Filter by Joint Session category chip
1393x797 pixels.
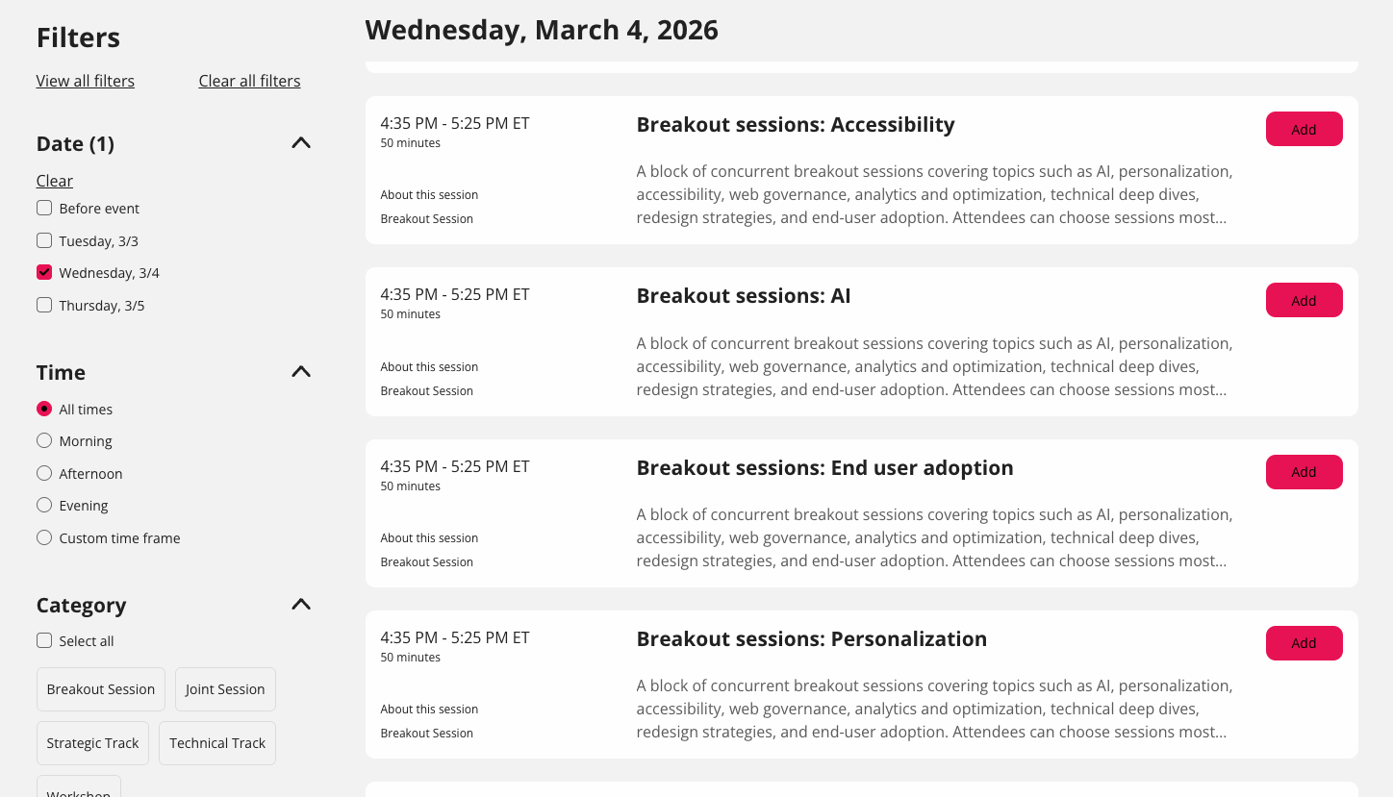tap(225, 689)
